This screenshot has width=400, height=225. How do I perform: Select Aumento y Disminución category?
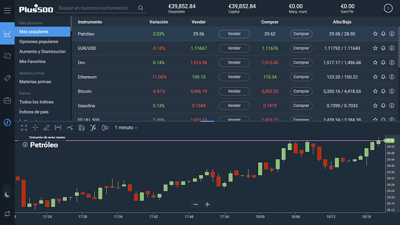coord(42,52)
